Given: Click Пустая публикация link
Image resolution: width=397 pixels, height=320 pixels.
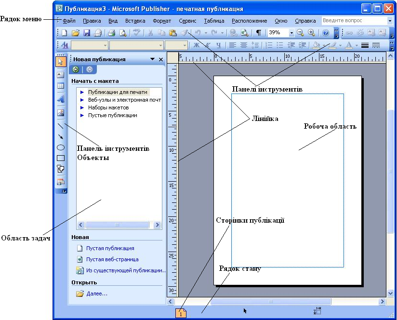Looking at the screenshot, I should coord(110,248).
